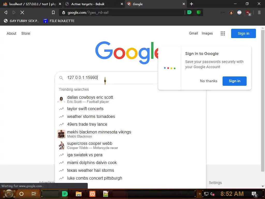Click the browser forward arrow
The width and height of the screenshot is (265, 199).
click(x=14, y=12)
